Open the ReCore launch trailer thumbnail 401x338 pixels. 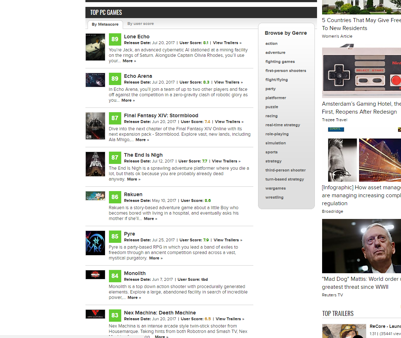pyautogui.click(x=344, y=331)
